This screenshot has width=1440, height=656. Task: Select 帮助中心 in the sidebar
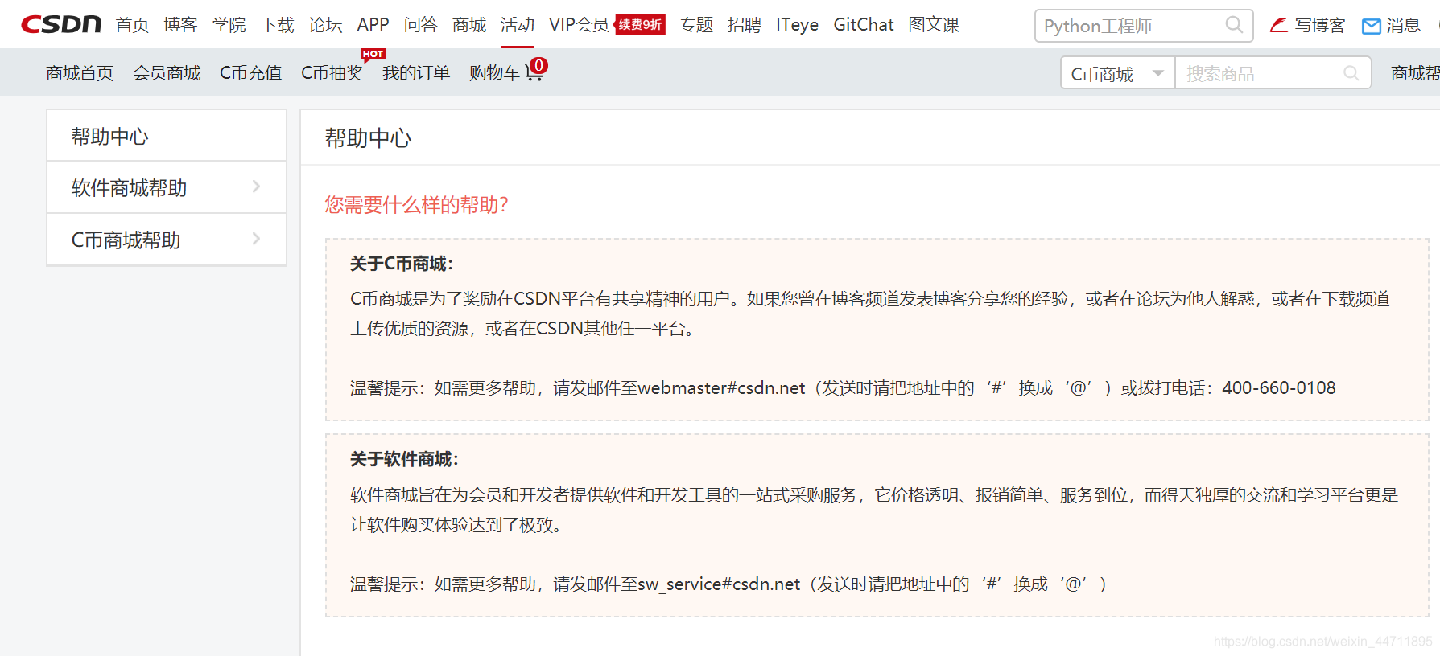[x=167, y=136]
